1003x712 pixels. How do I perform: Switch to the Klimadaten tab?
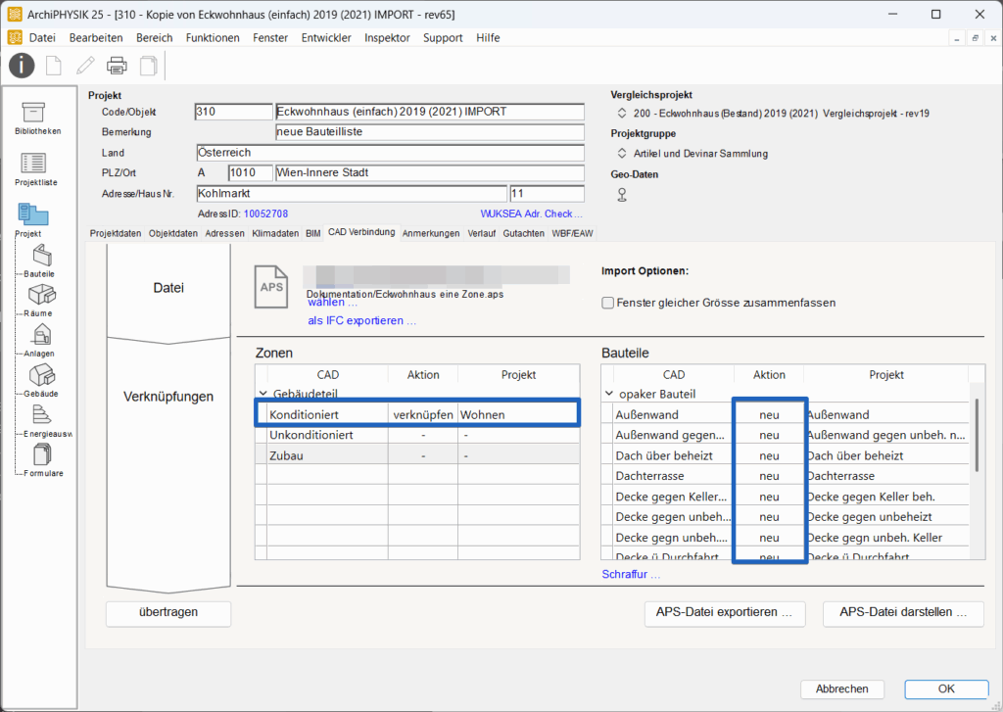click(275, 234)
